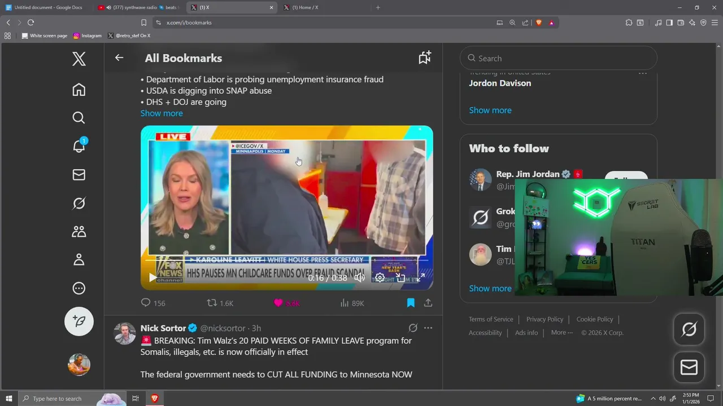Open White screen page bookmark

[44, 36]
